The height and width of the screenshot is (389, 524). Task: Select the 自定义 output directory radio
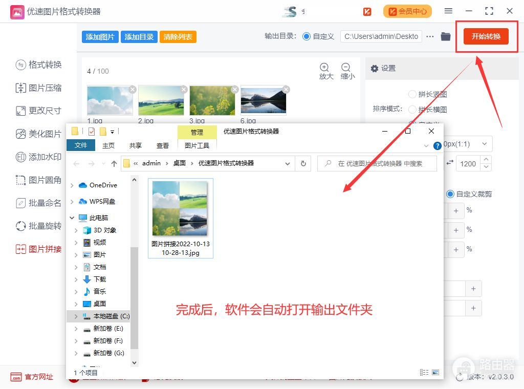pyautogui.click(x=306, y=36)
